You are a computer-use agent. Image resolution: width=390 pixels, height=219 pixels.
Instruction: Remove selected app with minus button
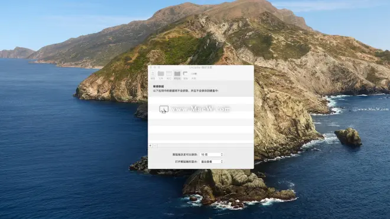[x=155, y=145]
